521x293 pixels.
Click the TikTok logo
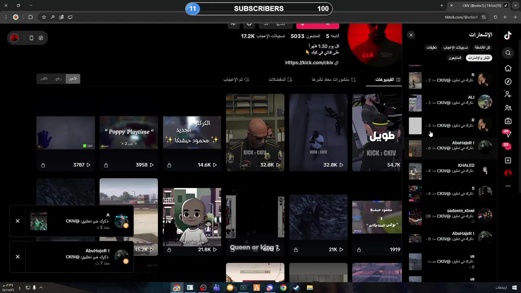tap(508, 35)
